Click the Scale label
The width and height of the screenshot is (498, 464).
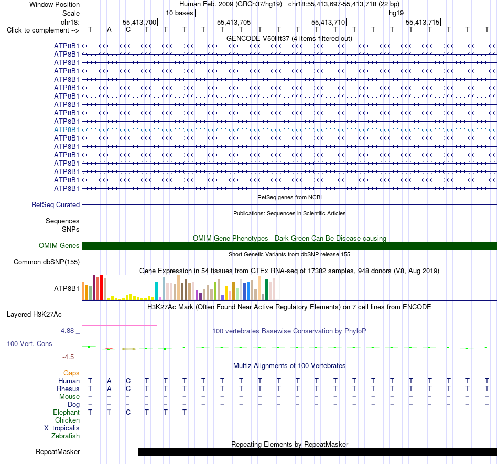point(71,13)
